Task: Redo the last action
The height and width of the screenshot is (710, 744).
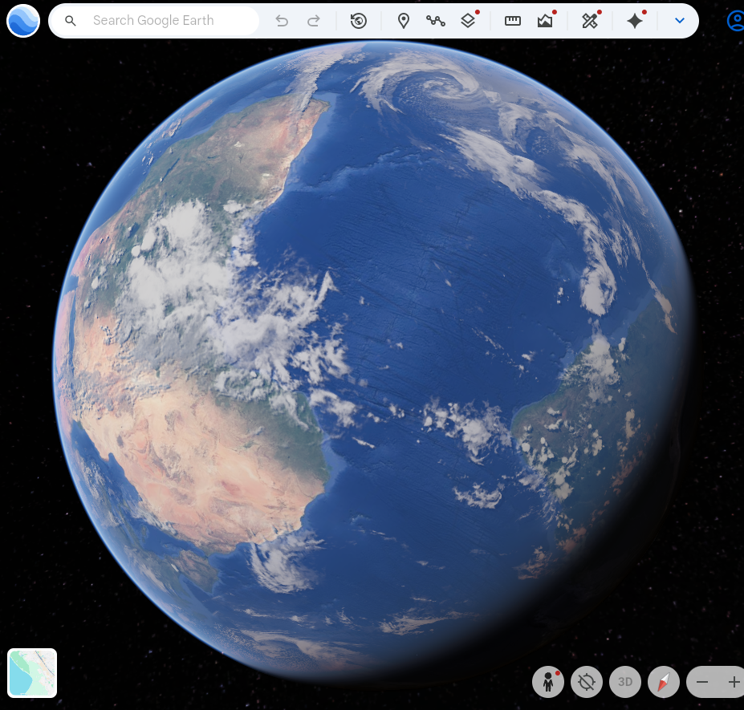Action: (313, 21)
